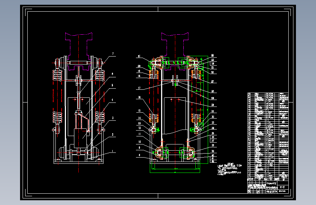Pick callout label 21 at upper left
The height and width of the screenshot is (205, 316).
coord(139,56)
